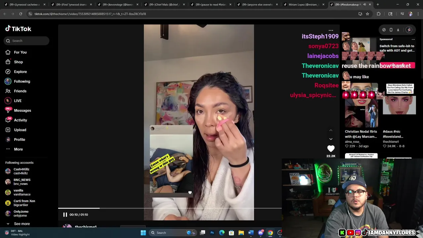Go to the Explore page

(x=20, y=72)
